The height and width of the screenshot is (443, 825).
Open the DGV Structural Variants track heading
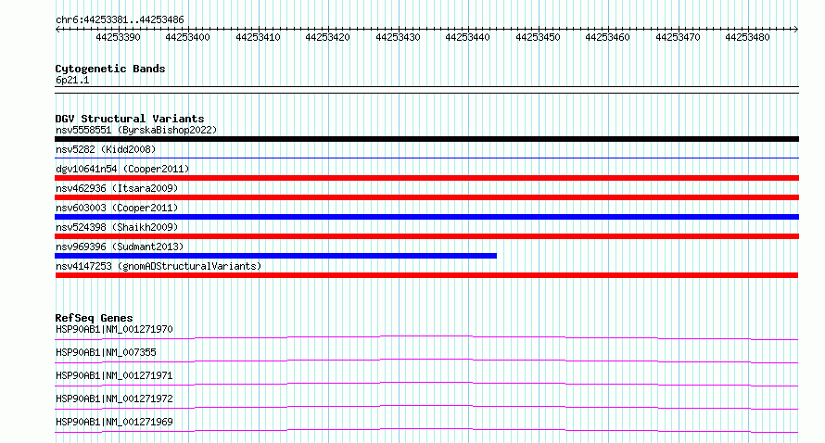coord(130,119)
